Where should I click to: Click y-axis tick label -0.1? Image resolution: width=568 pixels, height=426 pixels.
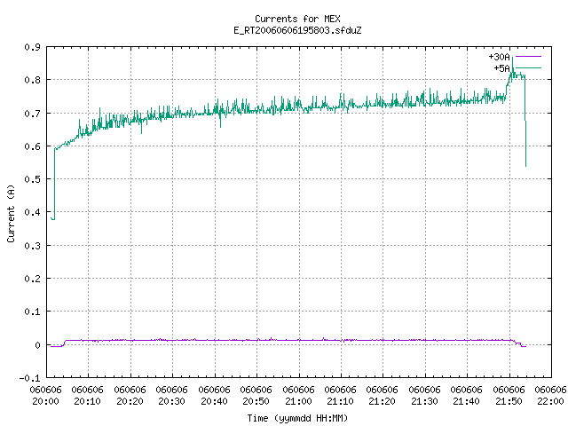click(29, 378)
